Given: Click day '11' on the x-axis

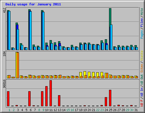Looking at the screenshot, I should click(x=51, y=110).
